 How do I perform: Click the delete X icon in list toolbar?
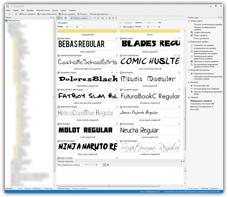pos(116,18)
